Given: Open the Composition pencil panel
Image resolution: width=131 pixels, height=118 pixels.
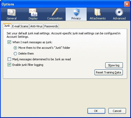Looking at the screenshot, I should point(55,14).
